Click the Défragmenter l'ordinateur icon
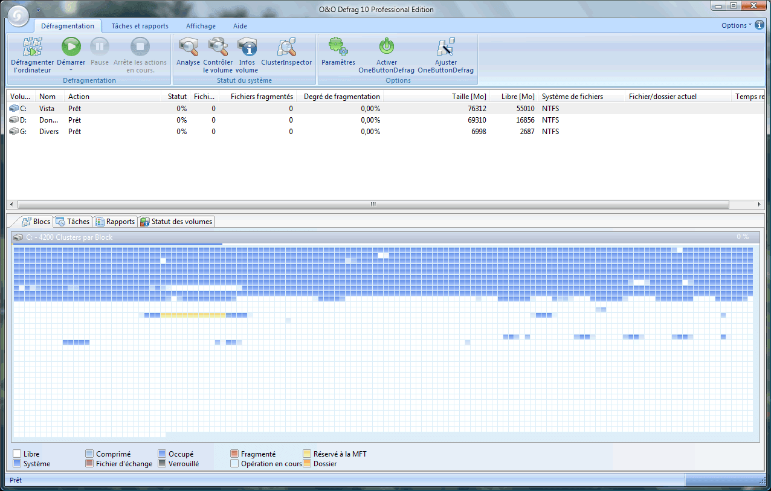Image resolution: width=771 pixels, height=491 pixels. (32, 47)
